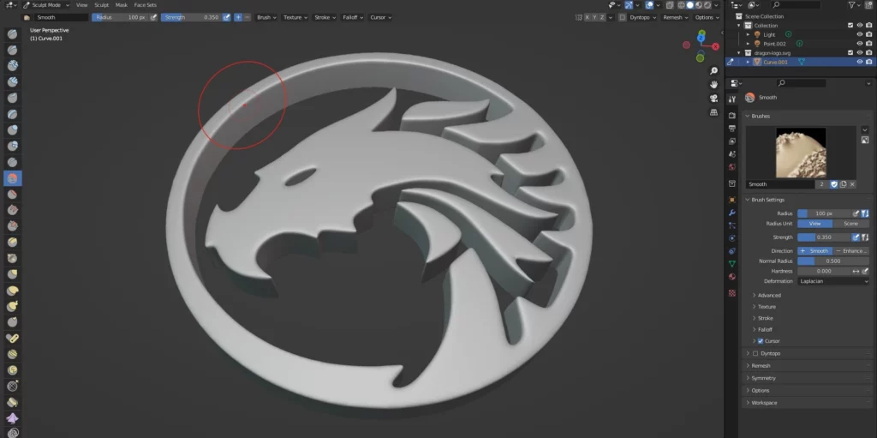Image resolution: width=877 pixels, height=438 pixels.
Task: Hide the Light object in outliner
Action: pyautogui.click(x=860, y=35)
